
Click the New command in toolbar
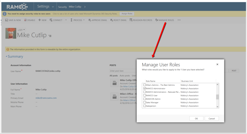(x=42, y=20)
